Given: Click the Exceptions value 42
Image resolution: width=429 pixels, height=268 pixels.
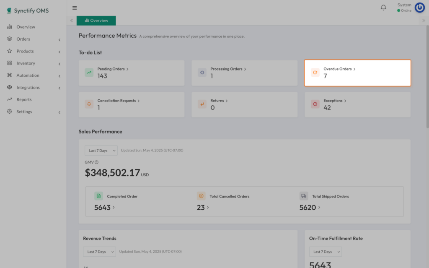Looking at the screenshot, I should (x=327, y=108).
